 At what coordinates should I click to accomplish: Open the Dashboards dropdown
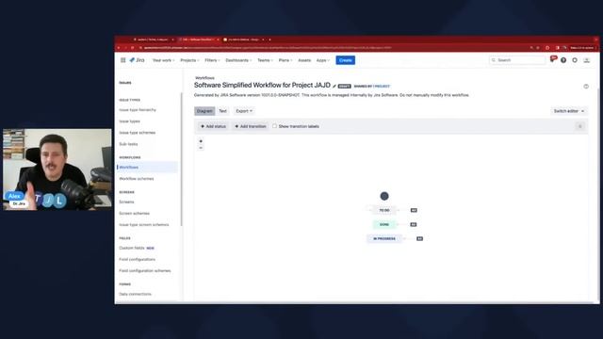(238, 60)
